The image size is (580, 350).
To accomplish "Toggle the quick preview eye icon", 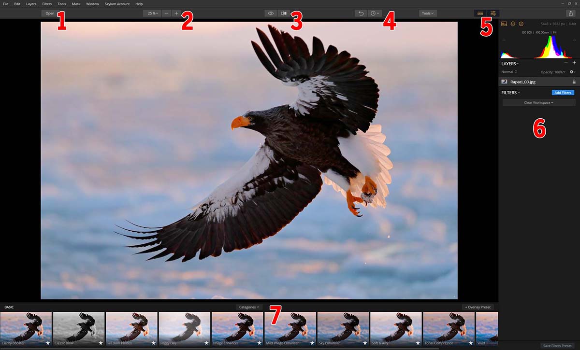I will coord(271,14).
